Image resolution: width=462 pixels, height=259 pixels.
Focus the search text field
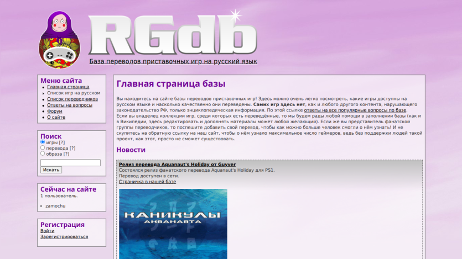pos(70,162)
